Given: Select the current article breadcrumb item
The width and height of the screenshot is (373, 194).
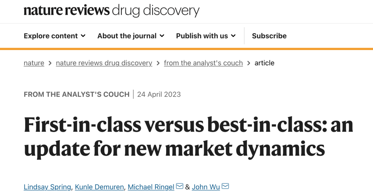Looking at the screenshot, I should 265,63.
